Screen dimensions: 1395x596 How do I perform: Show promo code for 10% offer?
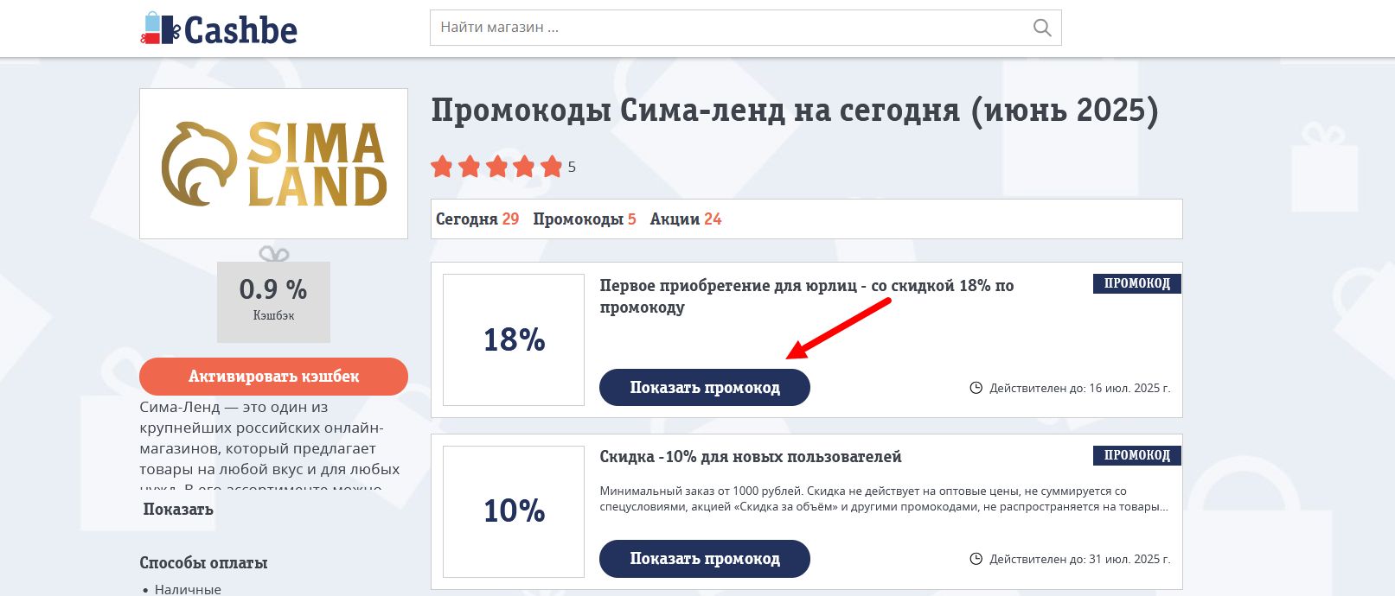705,559
